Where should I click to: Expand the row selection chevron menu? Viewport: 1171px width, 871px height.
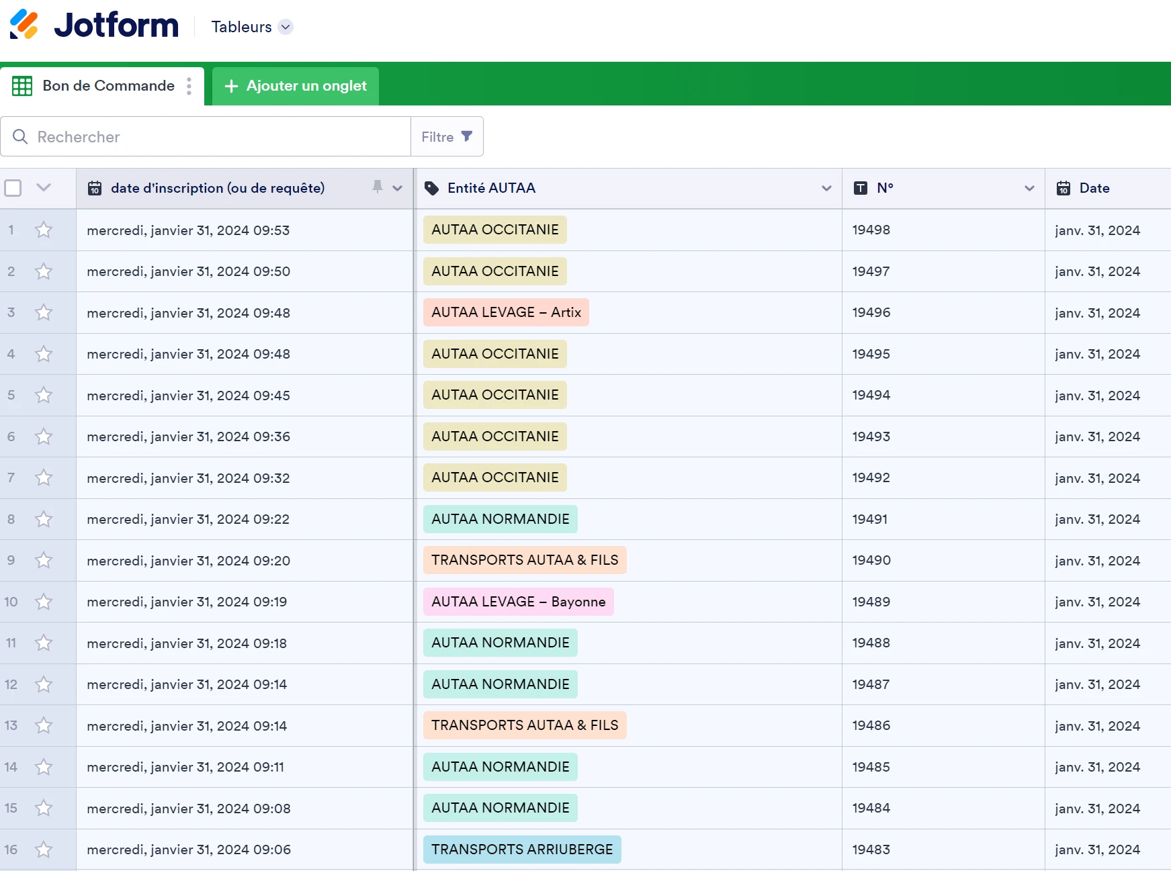[44, 188]
